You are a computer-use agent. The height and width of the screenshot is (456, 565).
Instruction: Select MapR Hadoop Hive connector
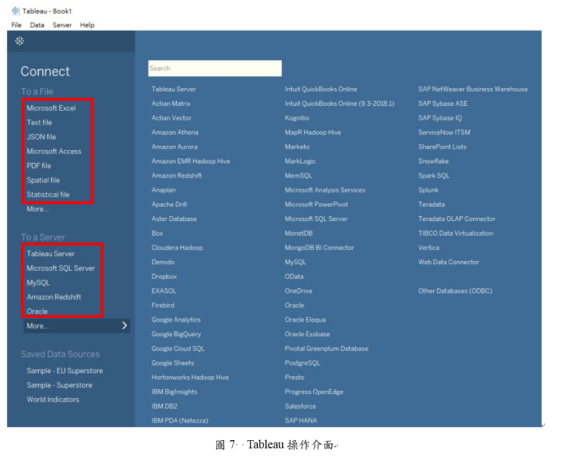(313, 132)
